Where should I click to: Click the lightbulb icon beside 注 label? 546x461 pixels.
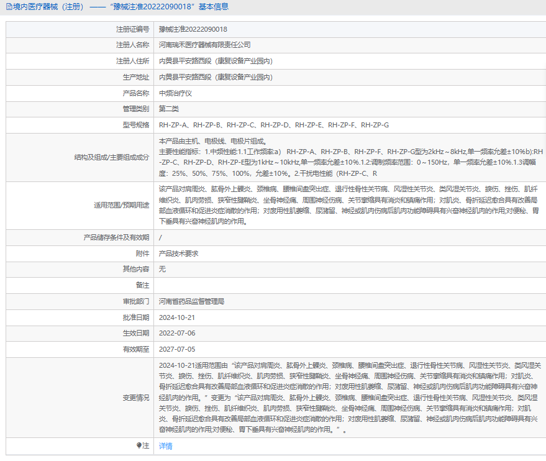pyautogui.click(x=139, y=445)
